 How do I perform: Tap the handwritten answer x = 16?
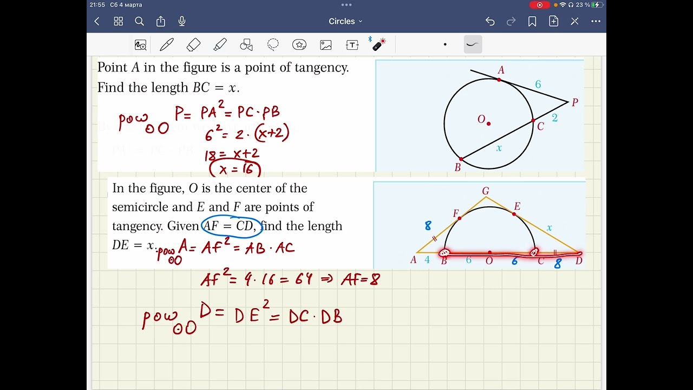[235, 168]
